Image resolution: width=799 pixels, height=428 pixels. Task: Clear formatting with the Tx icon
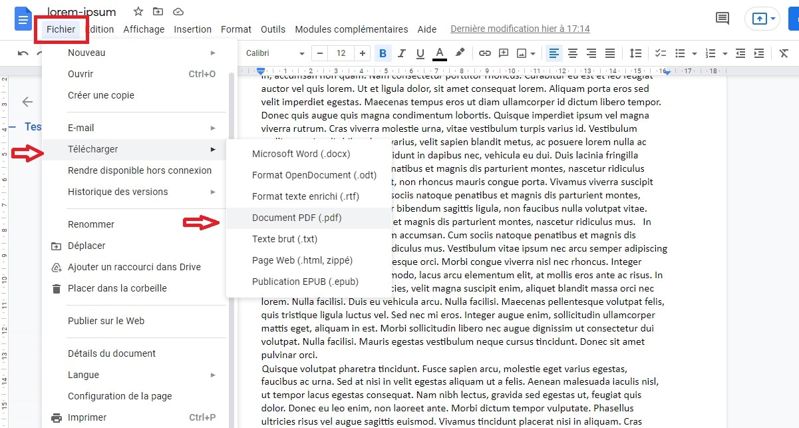(x=783, y=53)
